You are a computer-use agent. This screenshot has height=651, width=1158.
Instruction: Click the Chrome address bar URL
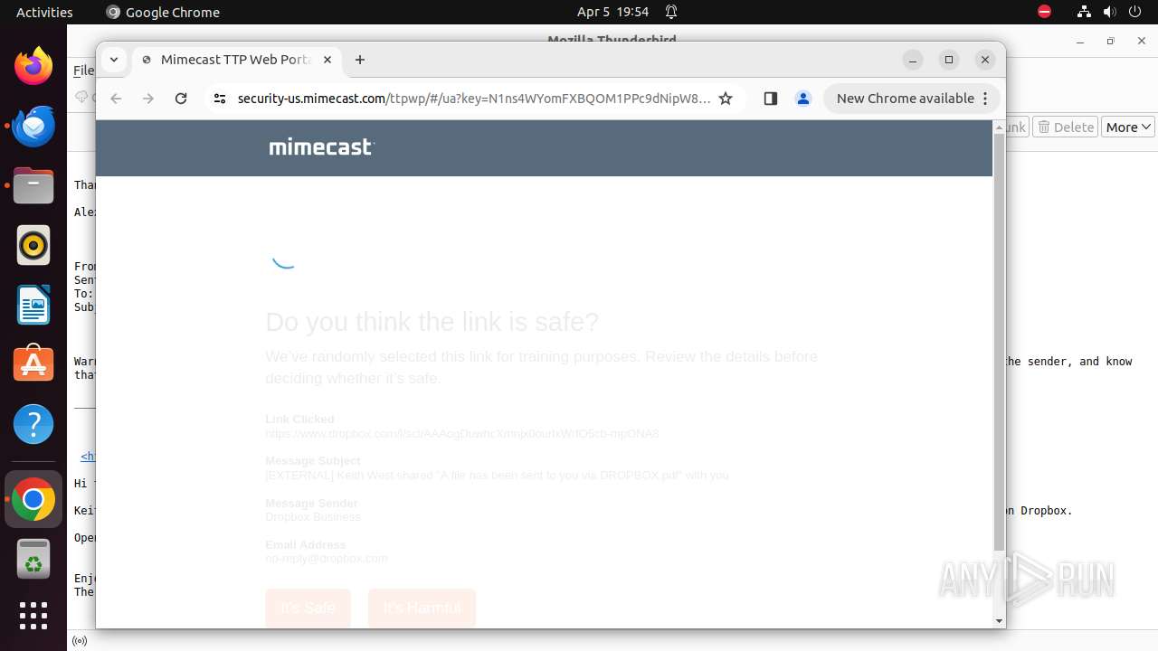click(474, 99)
